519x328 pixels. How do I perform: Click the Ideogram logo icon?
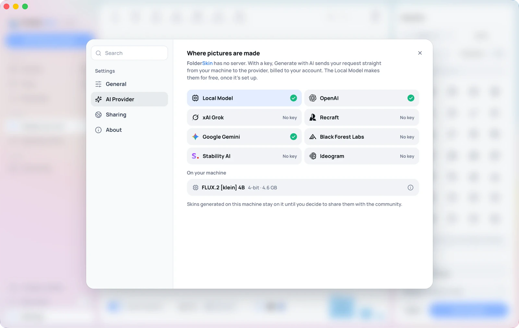(x=313, y=156)
